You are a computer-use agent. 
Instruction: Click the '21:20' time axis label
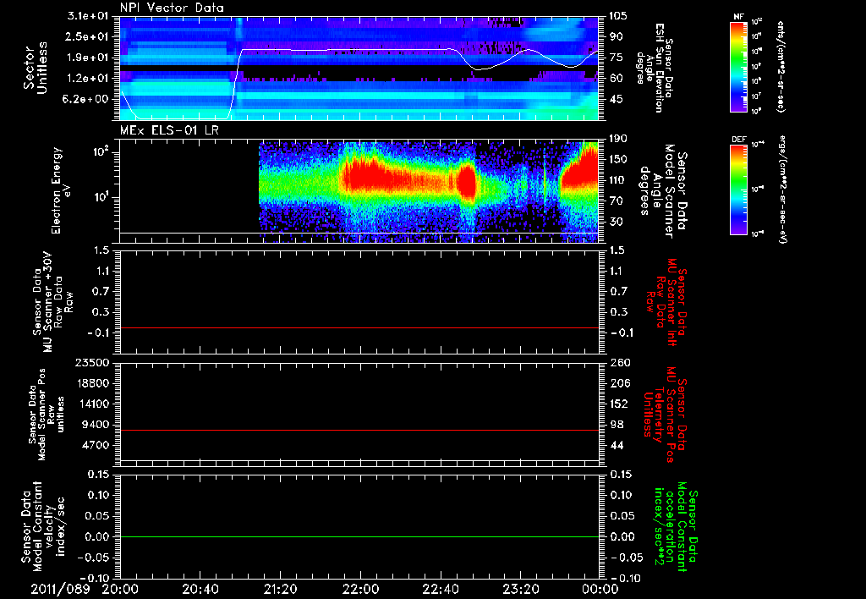280,589
